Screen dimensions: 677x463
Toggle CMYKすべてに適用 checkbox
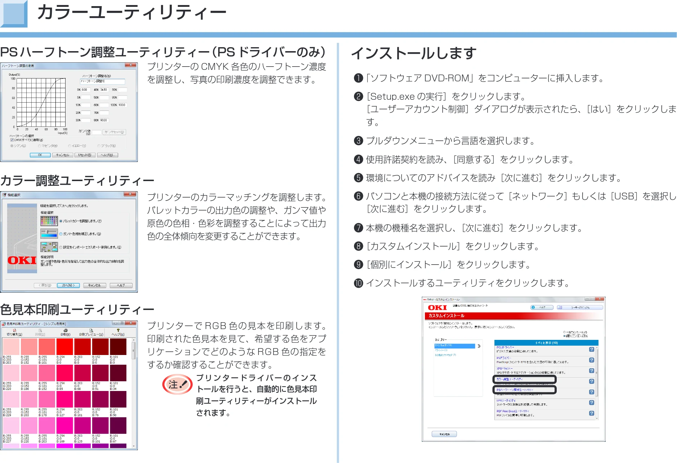pos(12,140)
